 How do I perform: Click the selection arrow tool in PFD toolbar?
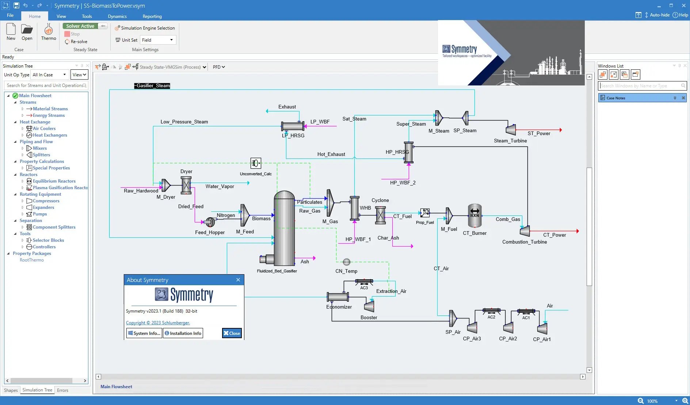coord(98,67)
